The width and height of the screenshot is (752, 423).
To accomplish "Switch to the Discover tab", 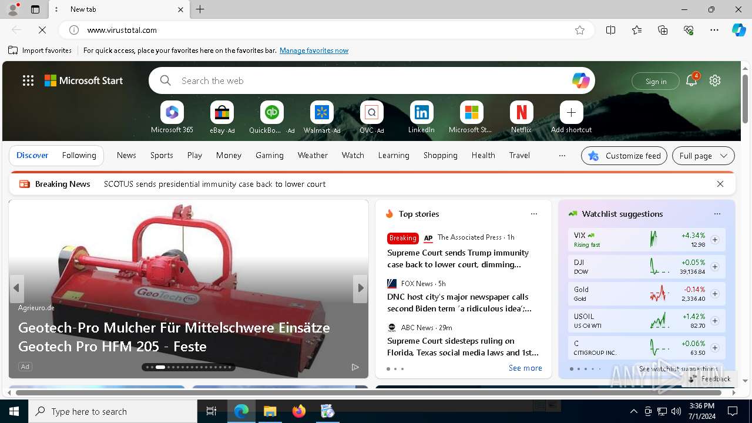I will (32, 156).
